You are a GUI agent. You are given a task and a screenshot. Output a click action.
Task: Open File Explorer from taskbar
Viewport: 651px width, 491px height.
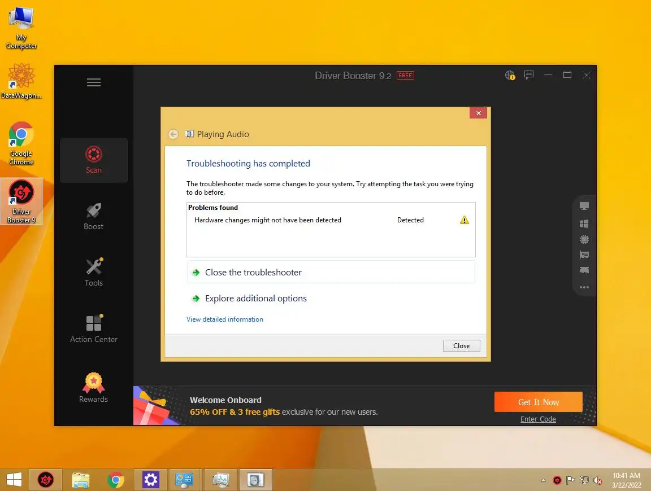81,480
